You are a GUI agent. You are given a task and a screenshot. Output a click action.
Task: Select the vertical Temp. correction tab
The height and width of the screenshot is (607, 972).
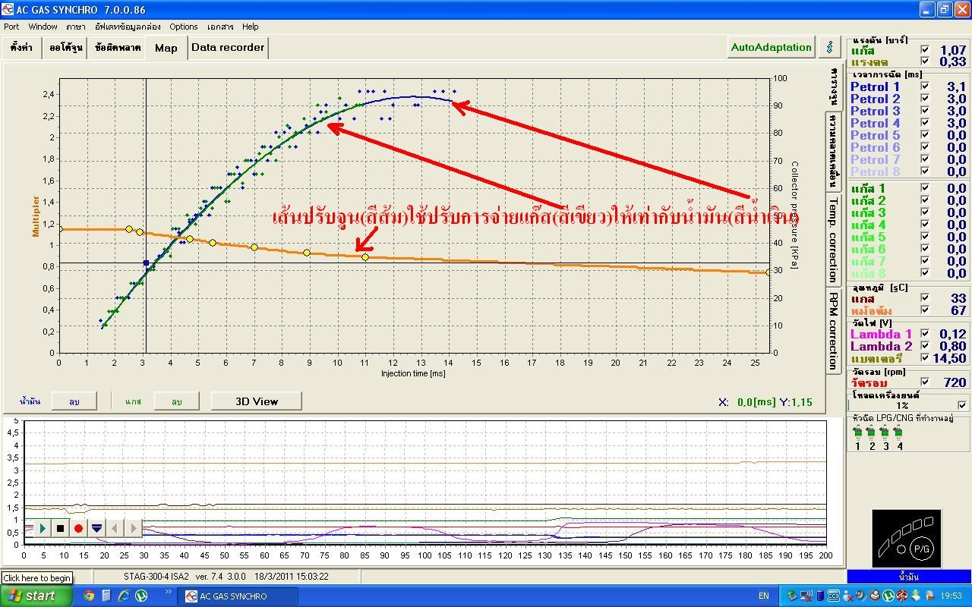point(834,238)
